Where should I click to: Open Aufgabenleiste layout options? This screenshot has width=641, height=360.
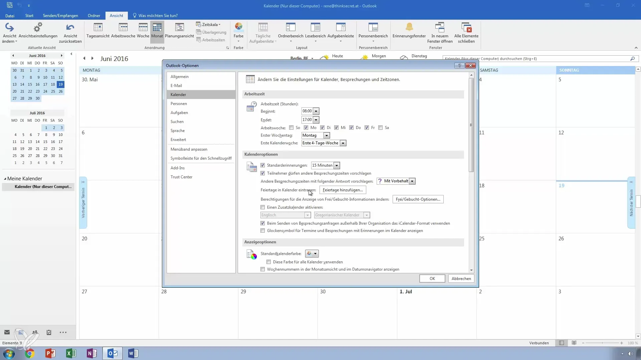341,33
